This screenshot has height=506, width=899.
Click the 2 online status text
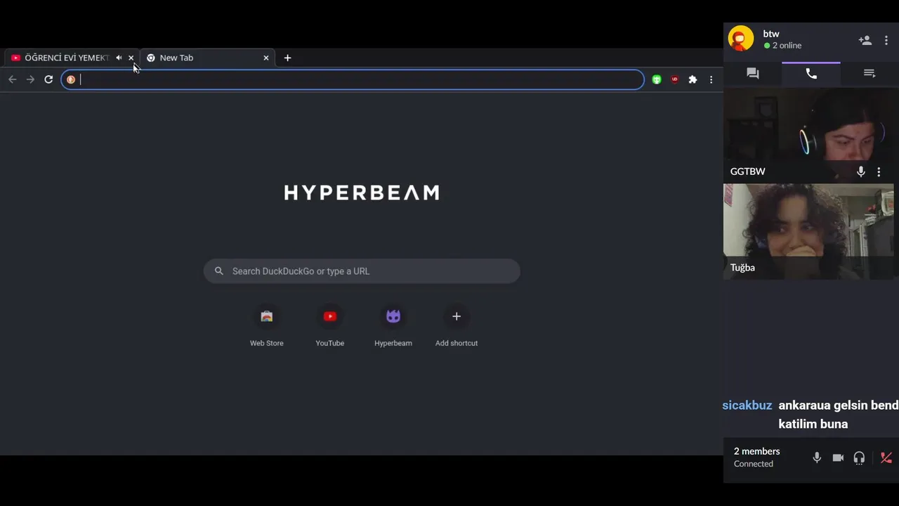787,46
